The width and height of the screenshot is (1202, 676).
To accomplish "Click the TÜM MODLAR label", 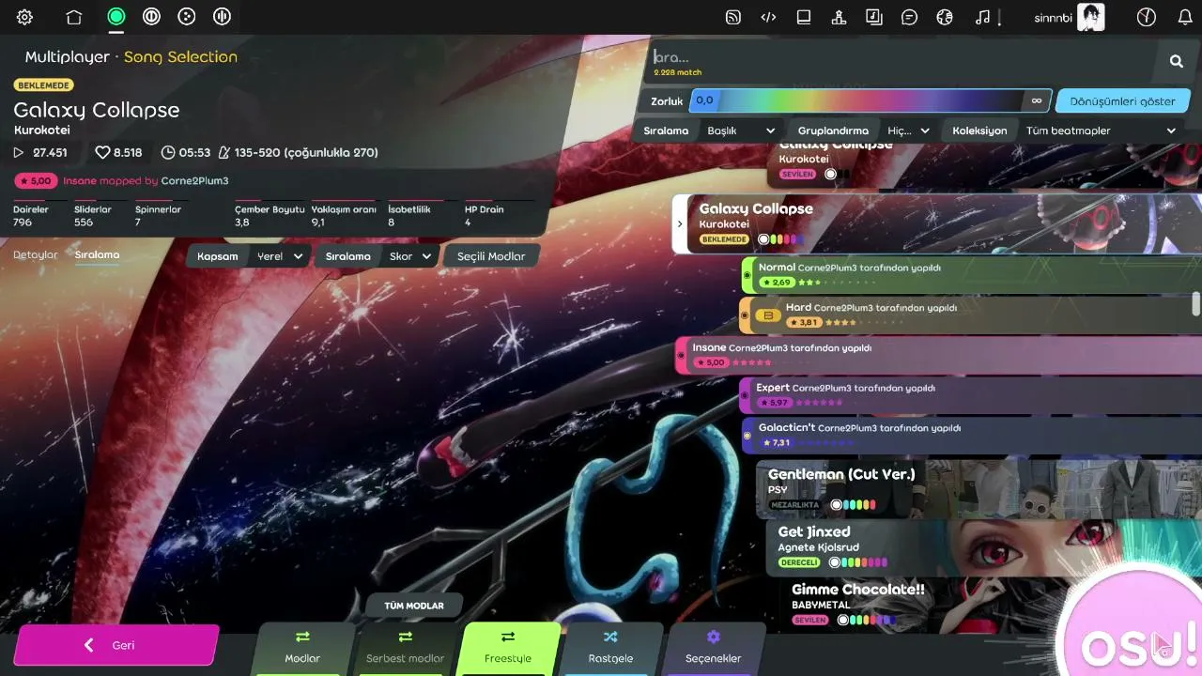I will (414, 606).
